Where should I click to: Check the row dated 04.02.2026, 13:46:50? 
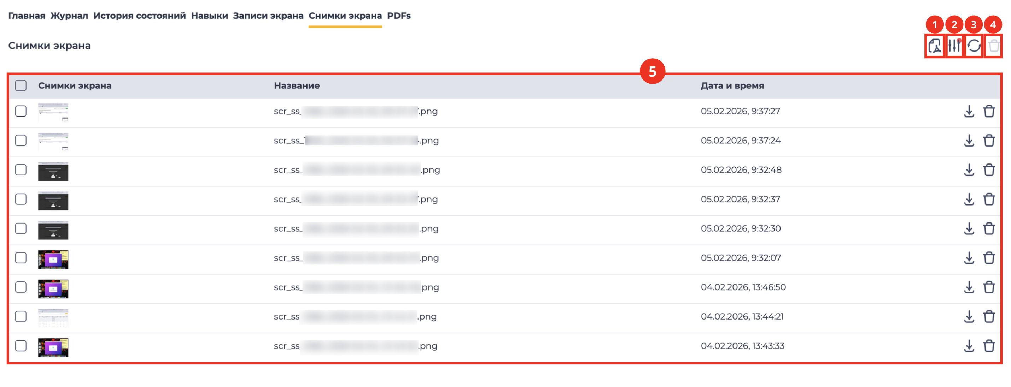21,287
